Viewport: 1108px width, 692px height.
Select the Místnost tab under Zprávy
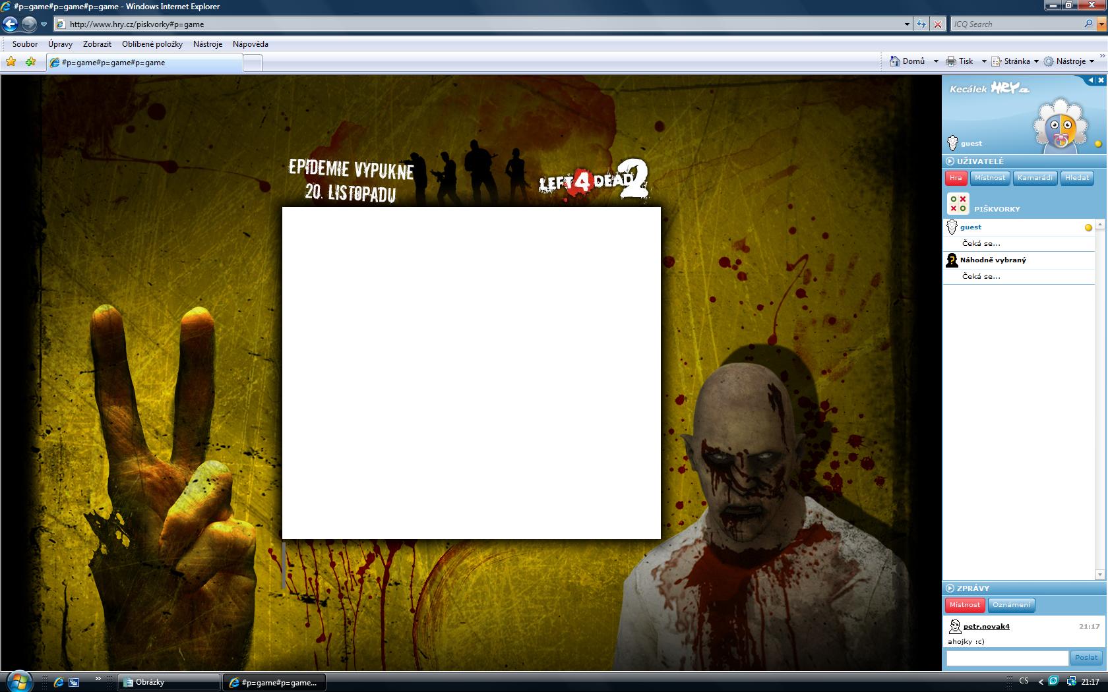point(965,605)
